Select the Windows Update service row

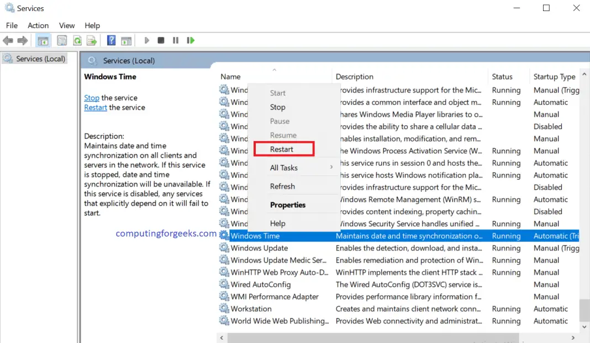pyautogui.click(x=259, y=248)
